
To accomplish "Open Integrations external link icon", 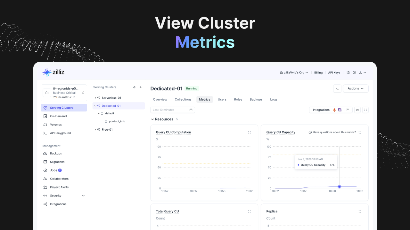I will (x=347, y=110).
